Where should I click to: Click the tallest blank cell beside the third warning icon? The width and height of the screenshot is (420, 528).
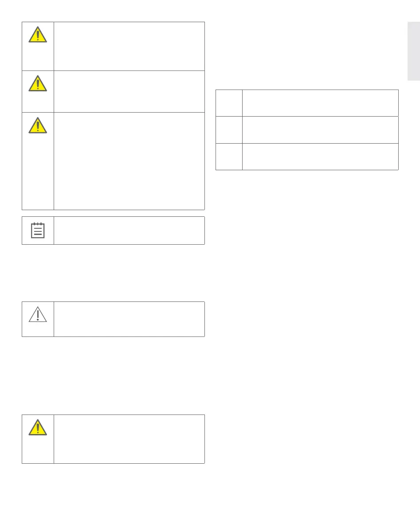point(129,160)
